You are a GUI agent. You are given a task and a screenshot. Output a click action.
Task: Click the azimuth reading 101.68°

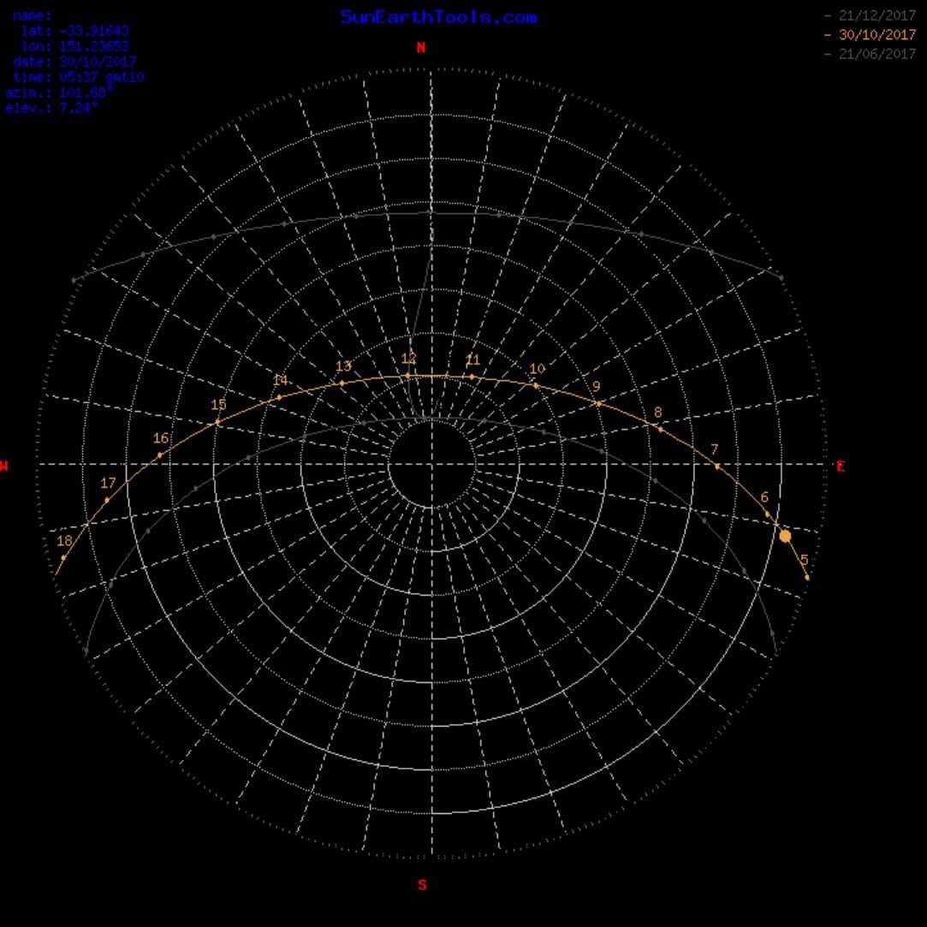pyautogui.click(x=86, y=92)
